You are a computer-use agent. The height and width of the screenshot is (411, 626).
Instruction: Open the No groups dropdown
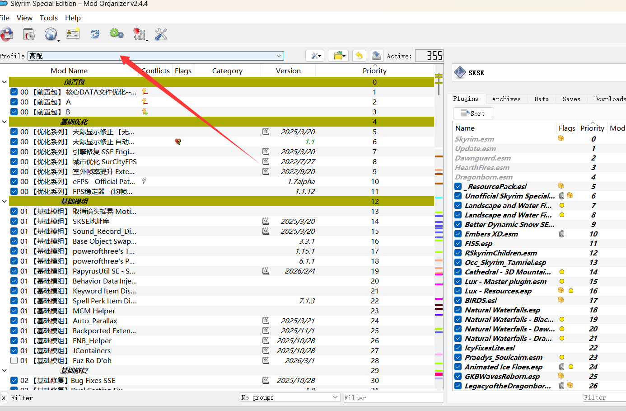click(x=290, y=397)
